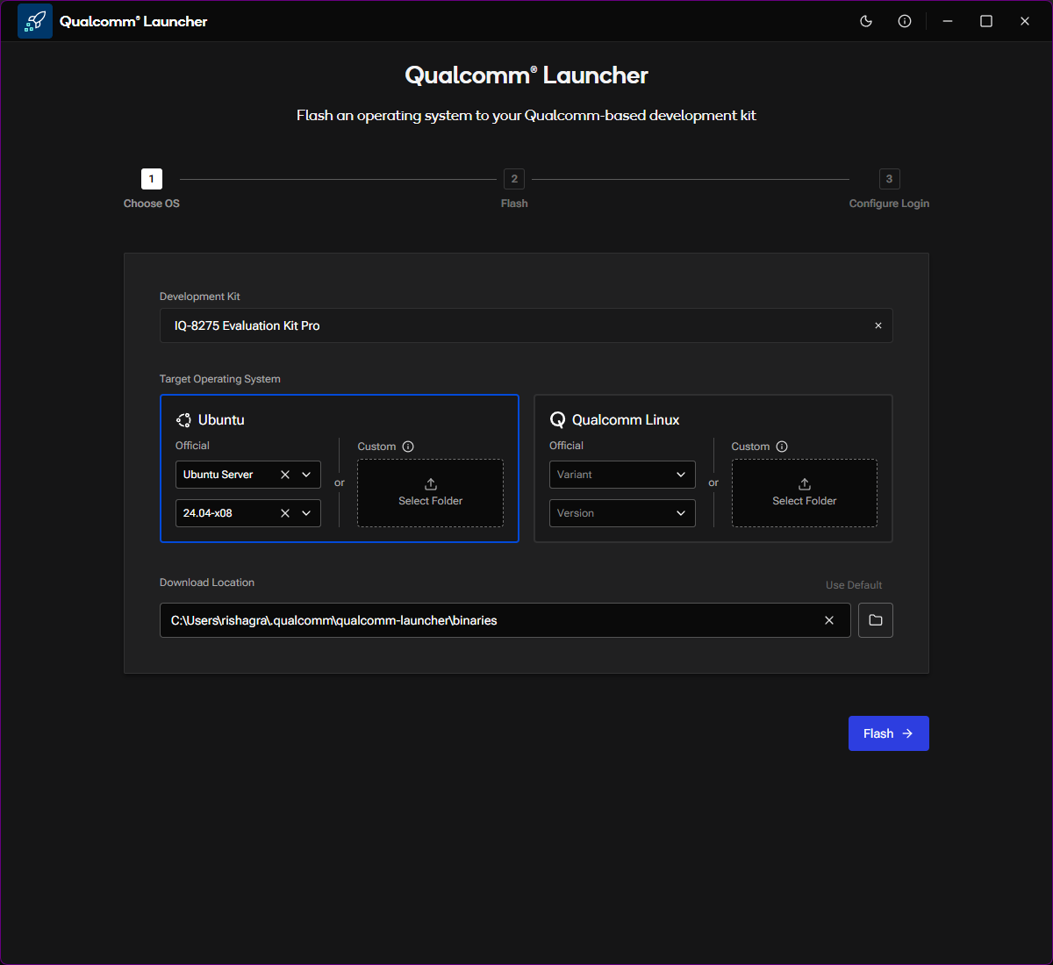Go to step 3 Configure Login
The width and height of the screenshot is (1053, 965).
[x=889, y=189]
